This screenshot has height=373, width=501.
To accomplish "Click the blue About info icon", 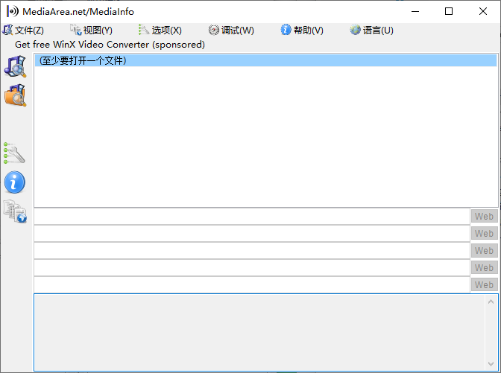I will click(15, 182).
